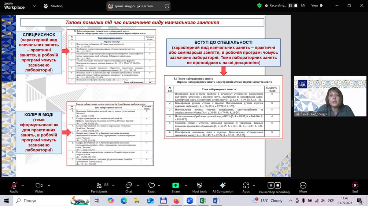Click the Zoom Workplace logo
Image resolution: width=368 pixels, height=206 pixels.
pyautogui.click(x=14, y=6)
